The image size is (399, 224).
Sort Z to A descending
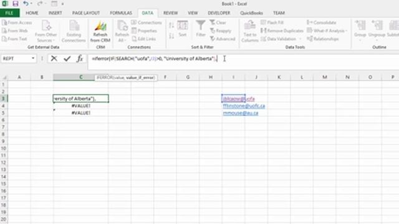coord(171,36)
